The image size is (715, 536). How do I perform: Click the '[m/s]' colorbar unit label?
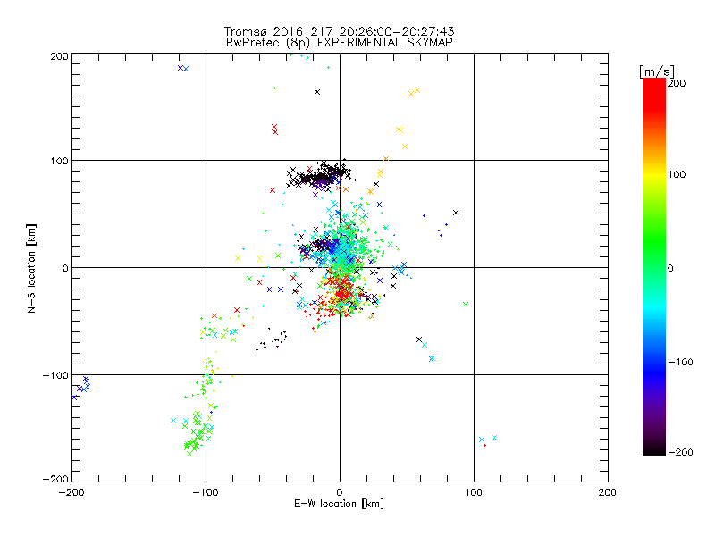(x=657, y=71)
